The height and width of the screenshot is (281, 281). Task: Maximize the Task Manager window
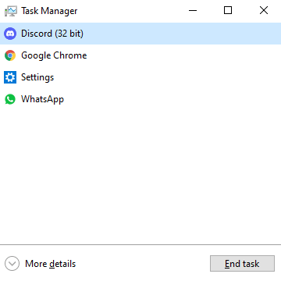[x=228, y=11]
